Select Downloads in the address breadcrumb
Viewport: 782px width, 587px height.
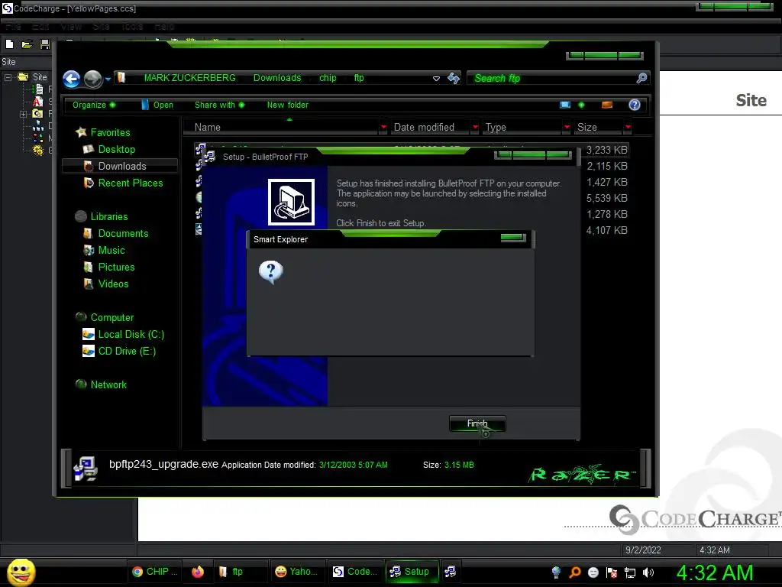coord(276,78)
